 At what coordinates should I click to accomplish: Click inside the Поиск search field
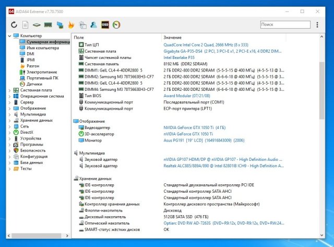pyautogui.click(x=285, y=25)
